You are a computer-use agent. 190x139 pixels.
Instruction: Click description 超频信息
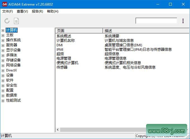tap(112, 54)
